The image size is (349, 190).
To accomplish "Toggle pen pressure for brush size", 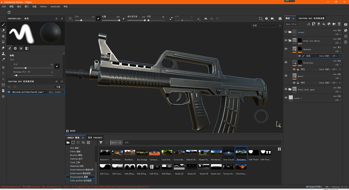I will click(57, 66).
